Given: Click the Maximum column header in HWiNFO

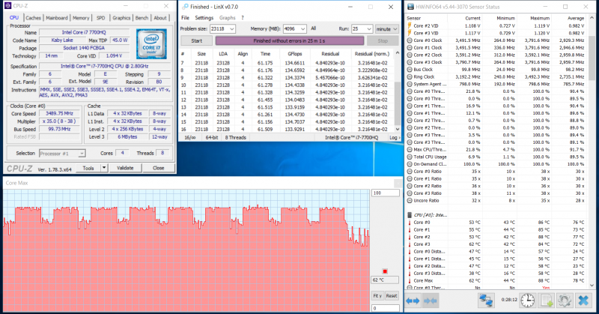Looking at the screenshot, I should pyautogui.click(x=540, y=18).
